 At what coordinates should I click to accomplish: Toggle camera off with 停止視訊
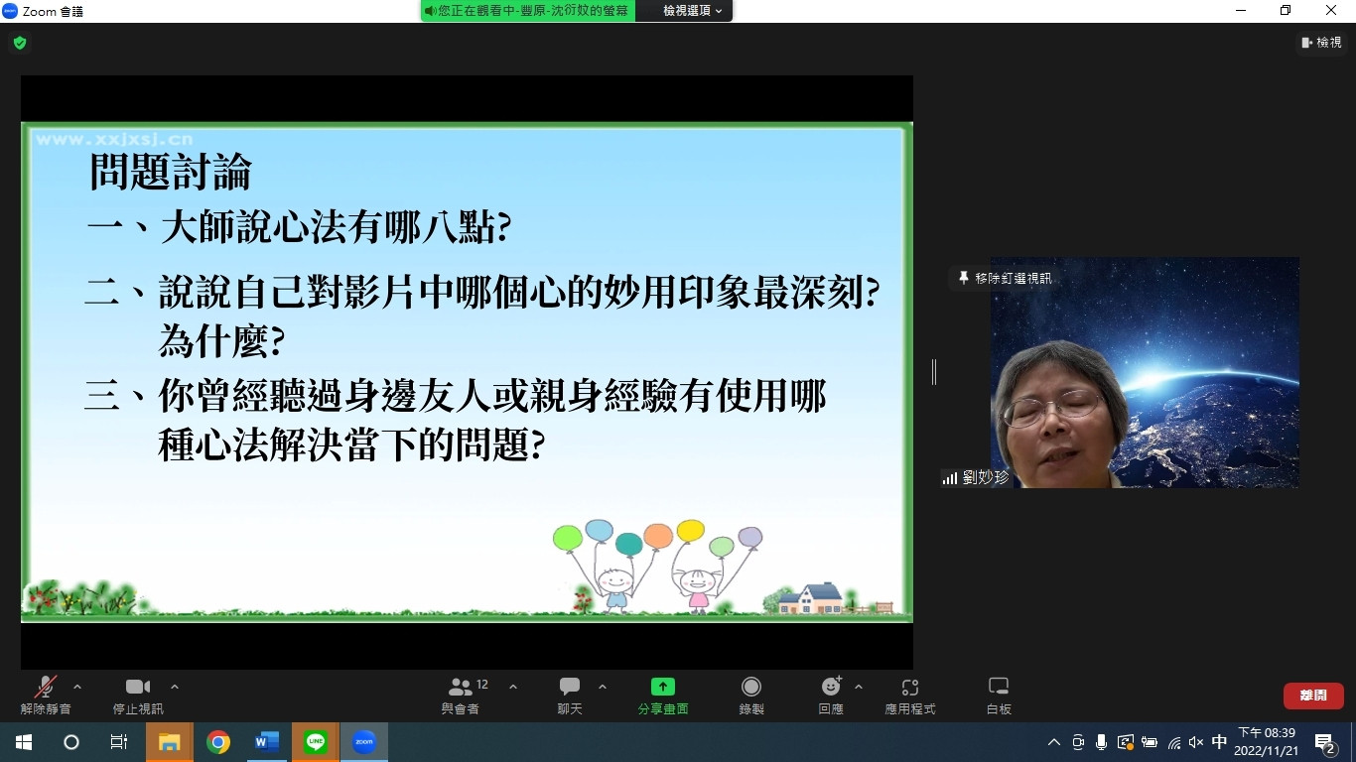tap(137, 687)
